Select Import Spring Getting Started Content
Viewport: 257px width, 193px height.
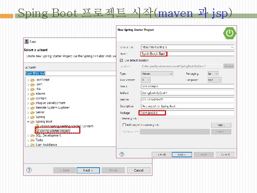click(66, 126)
